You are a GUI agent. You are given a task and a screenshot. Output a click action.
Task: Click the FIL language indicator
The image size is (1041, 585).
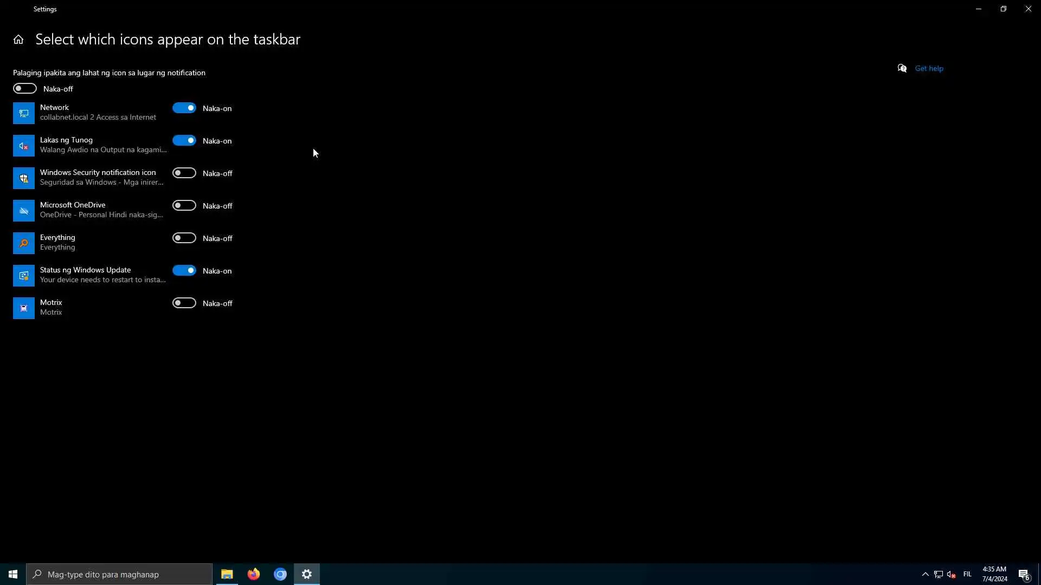tap(967, 574)
